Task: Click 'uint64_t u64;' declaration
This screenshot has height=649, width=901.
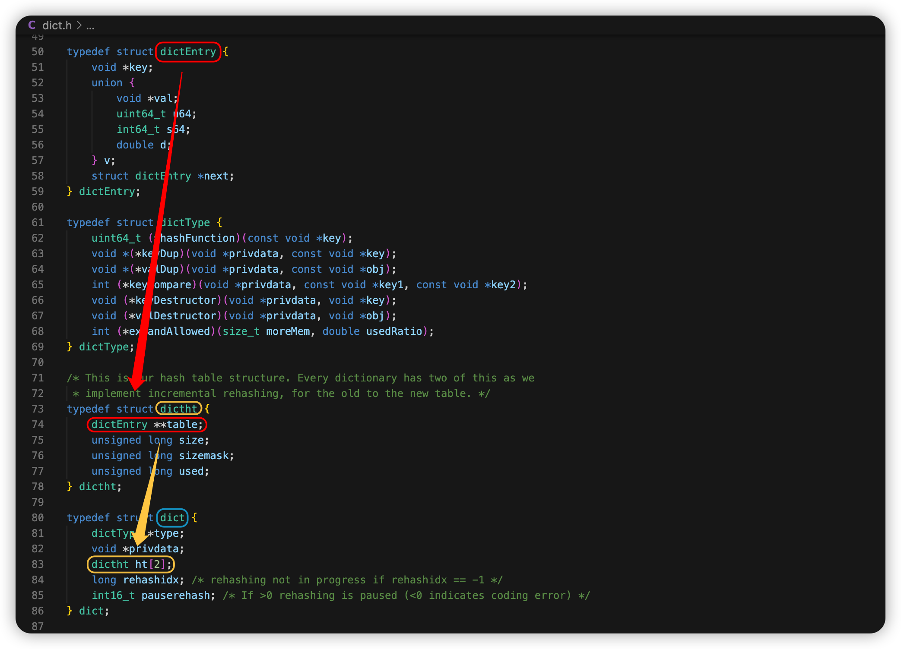Action: pos(156,114)
